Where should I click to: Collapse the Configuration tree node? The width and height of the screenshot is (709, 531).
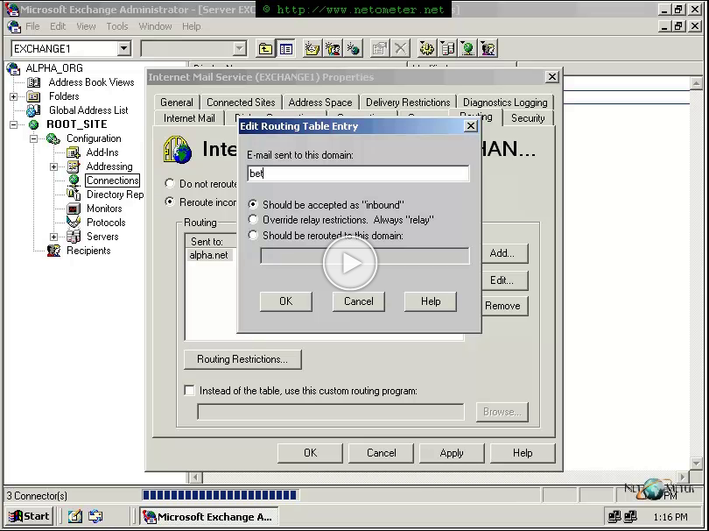pyautogui.click(x=33, y=138)
